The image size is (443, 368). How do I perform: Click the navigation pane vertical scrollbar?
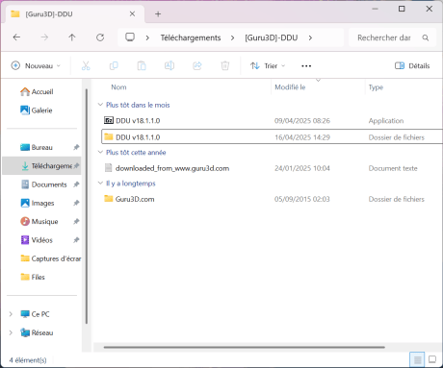(87, 207)
